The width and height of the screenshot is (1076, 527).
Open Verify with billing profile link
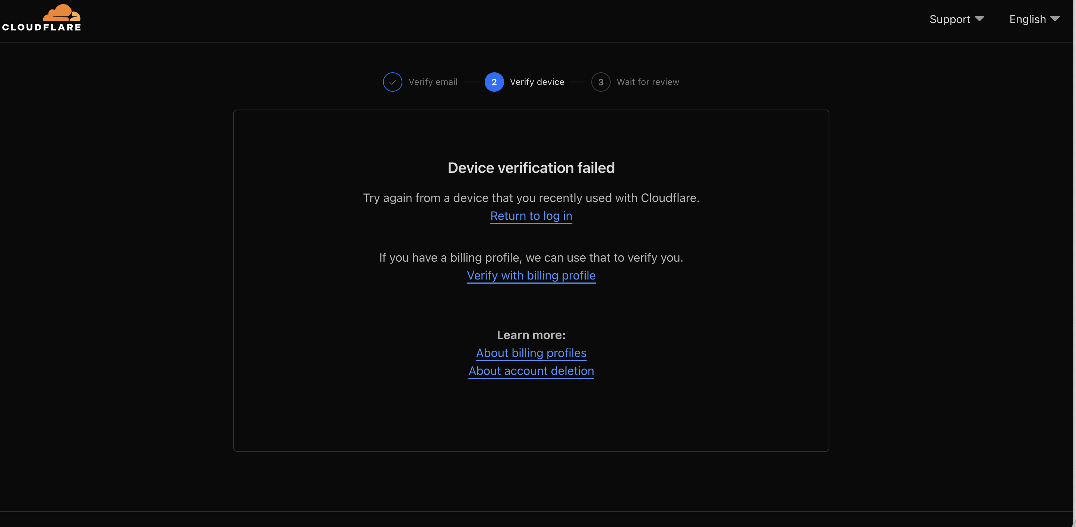click(x=531, y=275)
